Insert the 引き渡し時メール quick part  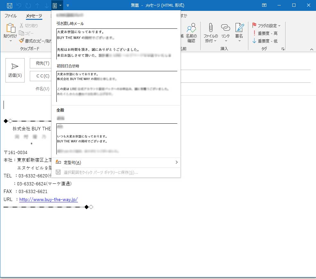click(x=116, y=41)
